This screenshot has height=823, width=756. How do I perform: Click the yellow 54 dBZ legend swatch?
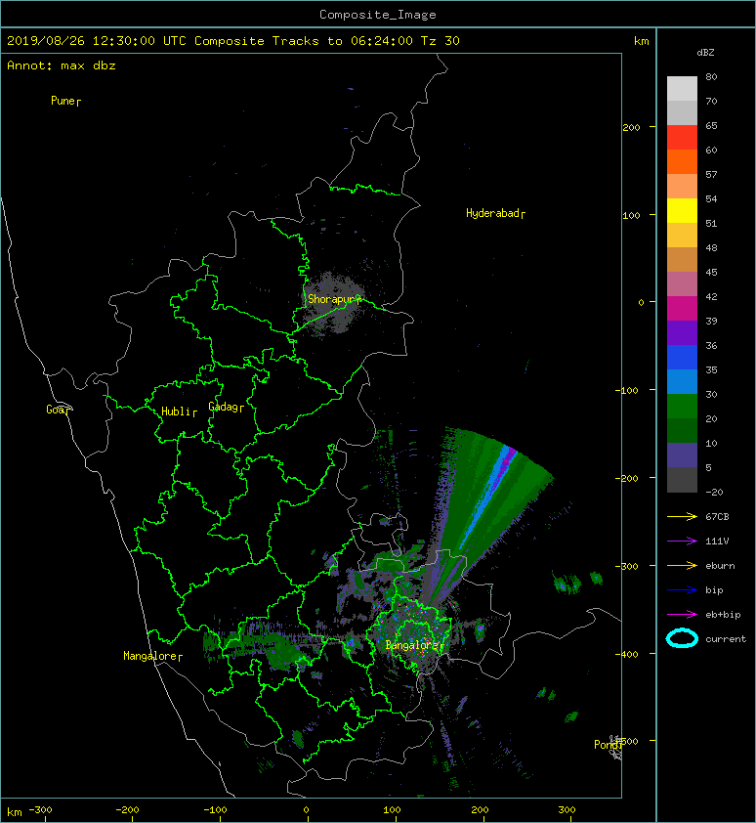pos(682,210)
